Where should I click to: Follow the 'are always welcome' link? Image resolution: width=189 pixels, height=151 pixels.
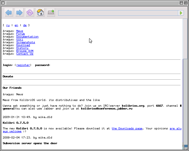pos(175,129)
